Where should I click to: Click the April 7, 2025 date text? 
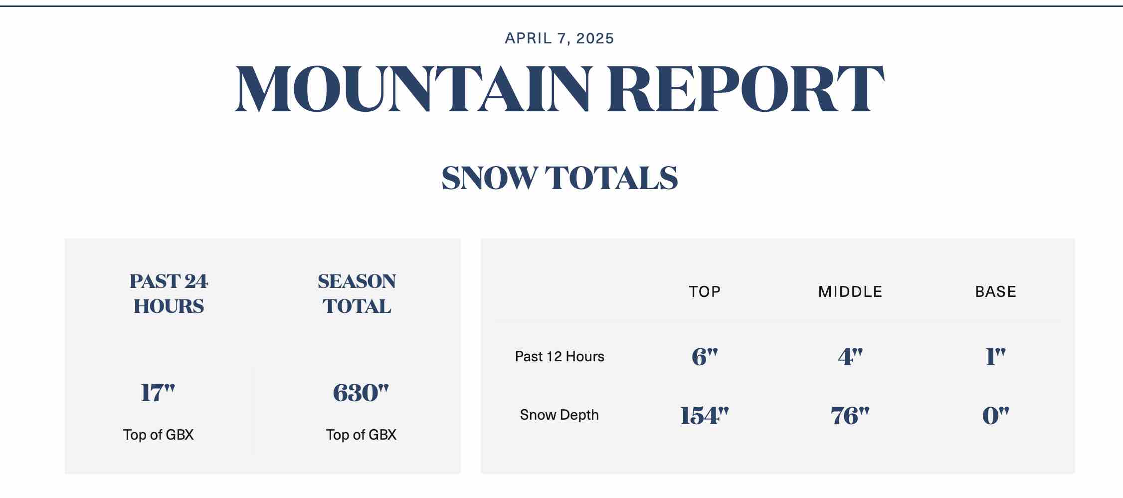pyautogui.click(x=559, y=38)
